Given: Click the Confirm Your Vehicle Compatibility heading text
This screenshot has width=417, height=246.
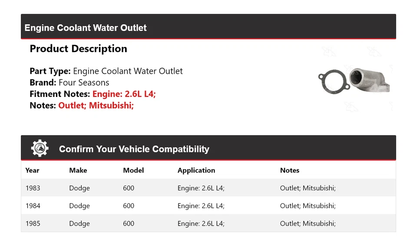Looking at the screenshot, I should pos(134,149).
